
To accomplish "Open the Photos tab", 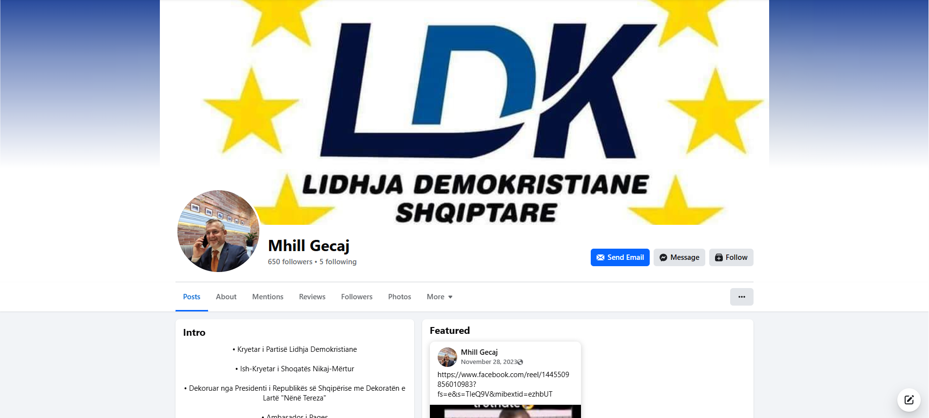I will (400, 297).
